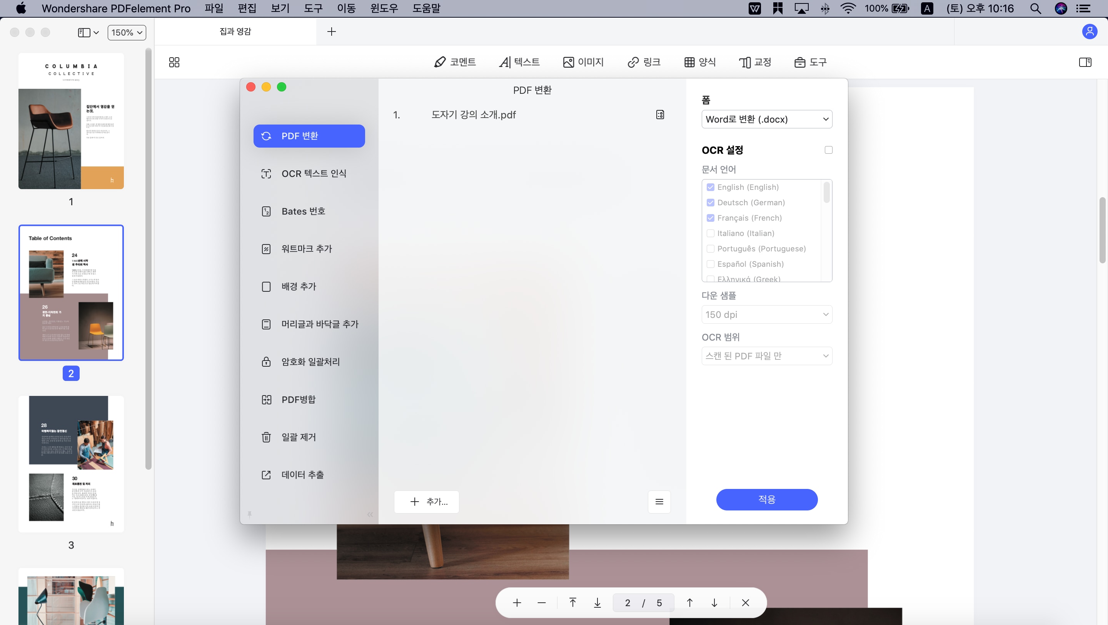Screen dimensions: 1108x625
Task: Toggle Français (French) language checkbox
Action: [x=711, y=218]
